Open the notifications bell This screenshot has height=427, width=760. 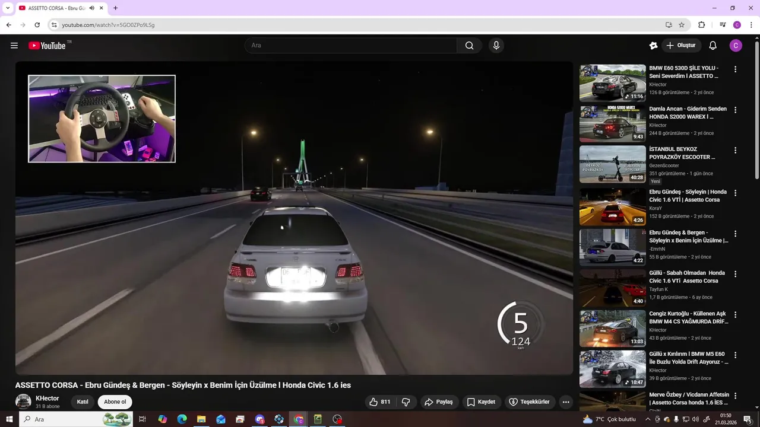point(713,46)
